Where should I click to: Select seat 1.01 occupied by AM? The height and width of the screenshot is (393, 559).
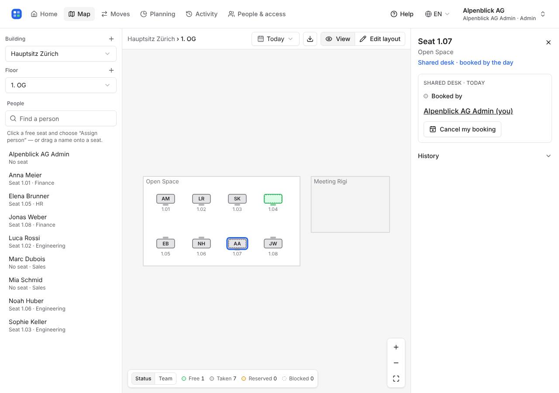(166, 199)
